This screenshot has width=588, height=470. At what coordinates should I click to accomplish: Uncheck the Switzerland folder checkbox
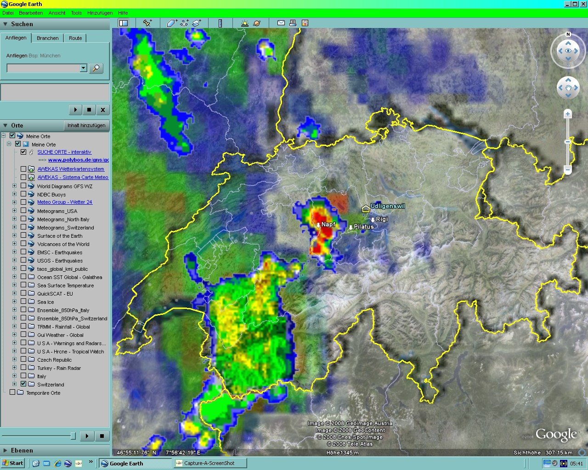pyautogui.click(x=23, y=384)
